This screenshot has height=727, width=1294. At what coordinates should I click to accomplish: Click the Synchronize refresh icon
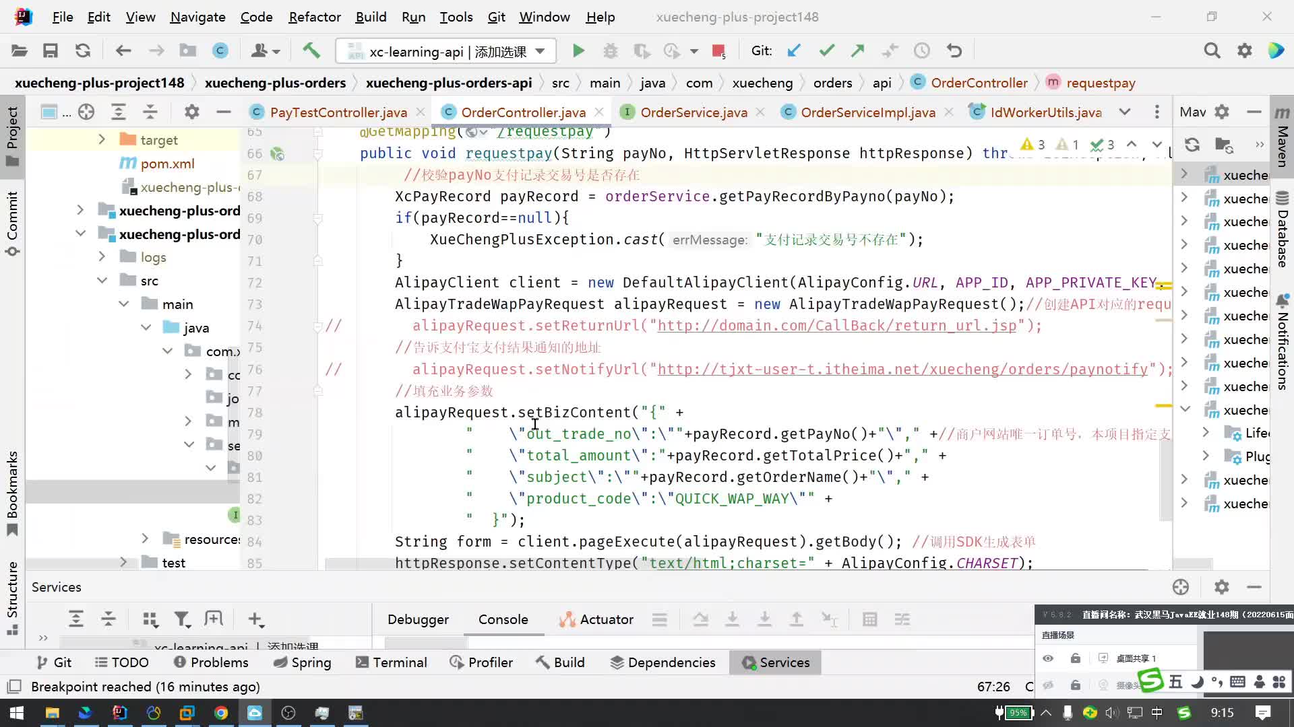tap(83, 50)
